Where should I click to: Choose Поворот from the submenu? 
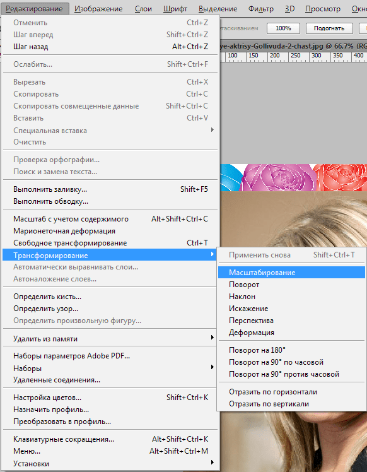point(291,285)
